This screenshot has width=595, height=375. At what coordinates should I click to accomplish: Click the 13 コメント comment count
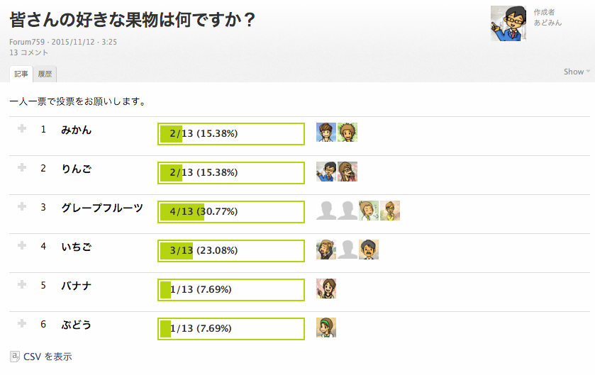pyautogui.click(x=29, y=52)
